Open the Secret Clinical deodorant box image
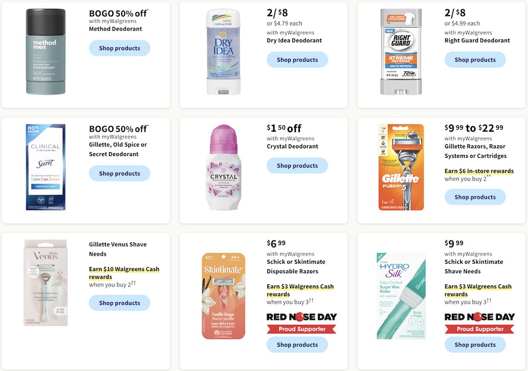This screenshot has height=371, width=528. tap(46, 167)
